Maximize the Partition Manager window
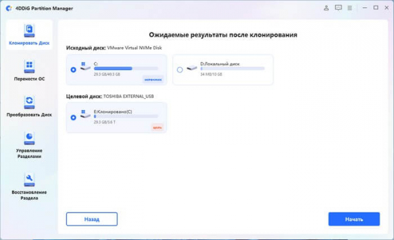The height and width of the screenshot is (240, 394). coord(376,8)
